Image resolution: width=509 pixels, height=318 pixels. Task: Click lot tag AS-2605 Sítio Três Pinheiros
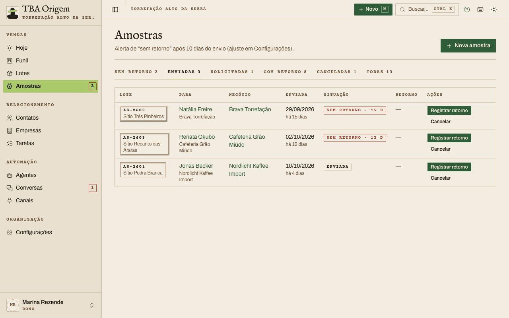(x=144, y=114)
